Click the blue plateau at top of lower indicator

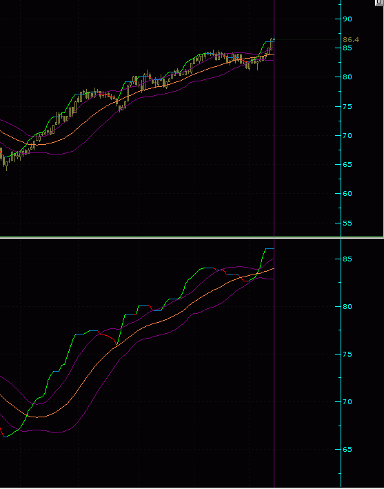coord(270,248)
